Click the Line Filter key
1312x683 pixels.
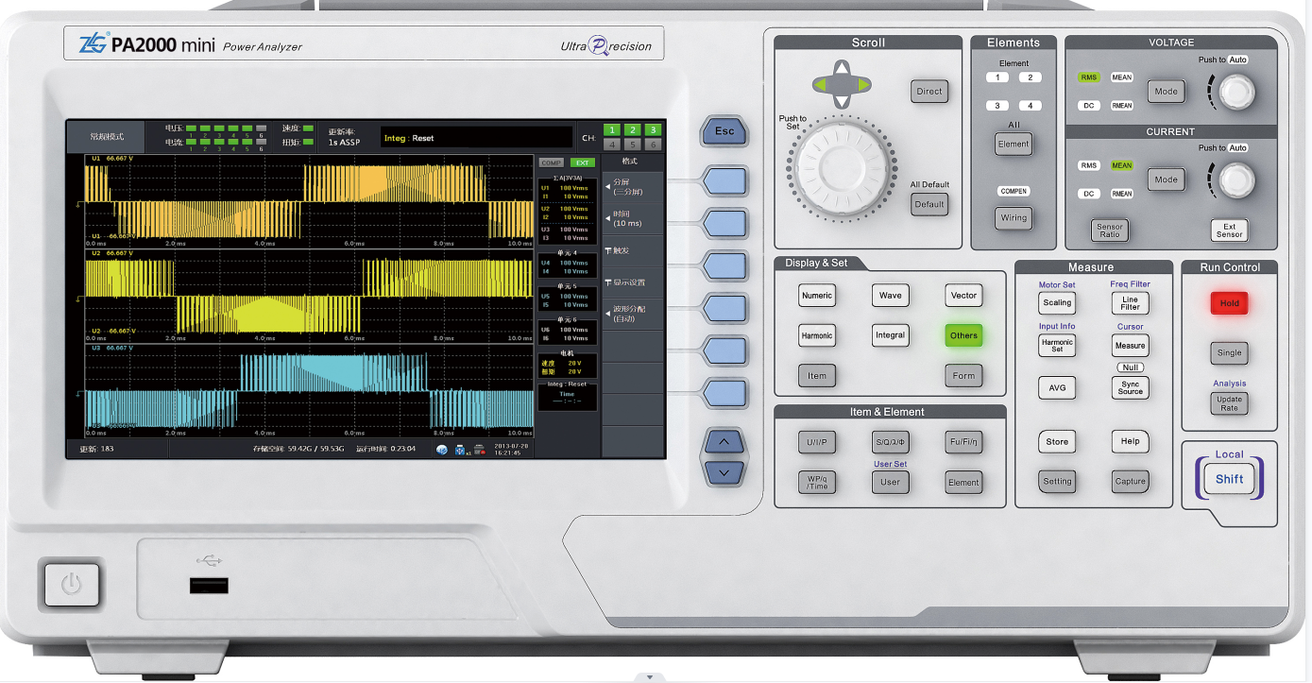(x=1130, y=303)
